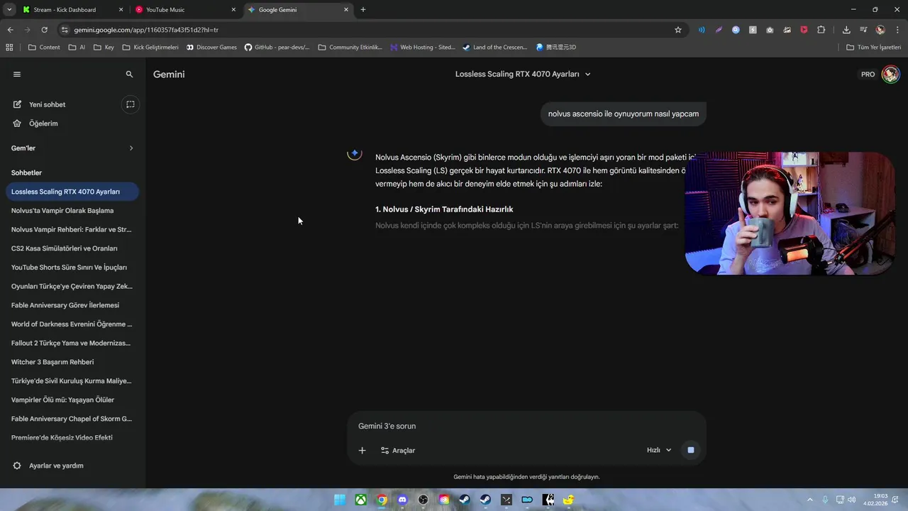Bookmark this page with star icon

point(677,30)
